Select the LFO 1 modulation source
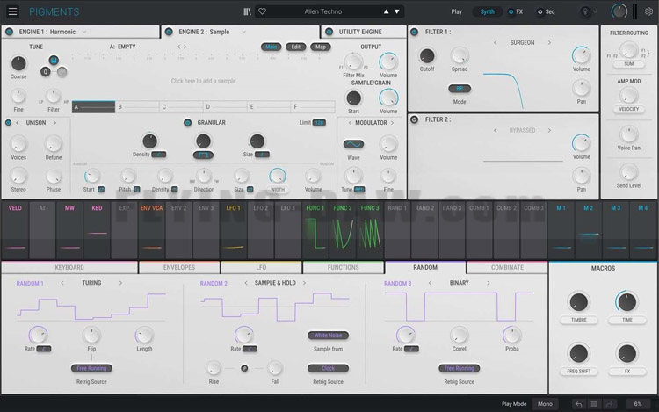The width and height of the screenshot is (659, 412). (x=233, y=230)
